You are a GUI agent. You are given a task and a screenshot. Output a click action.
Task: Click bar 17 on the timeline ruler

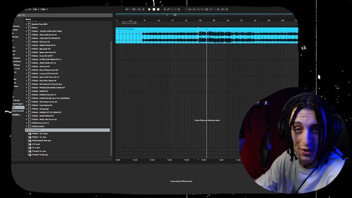coord(172,20)
